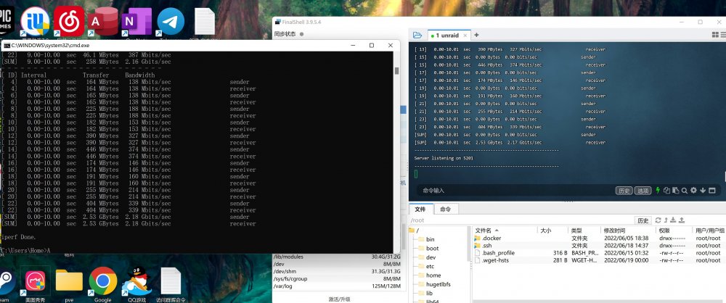Click the 历史 button beside the path field

click(x=643, y=220)
